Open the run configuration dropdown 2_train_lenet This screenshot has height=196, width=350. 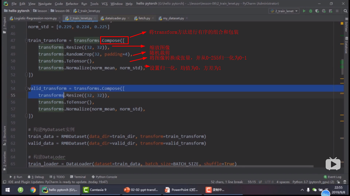[284, 11]
